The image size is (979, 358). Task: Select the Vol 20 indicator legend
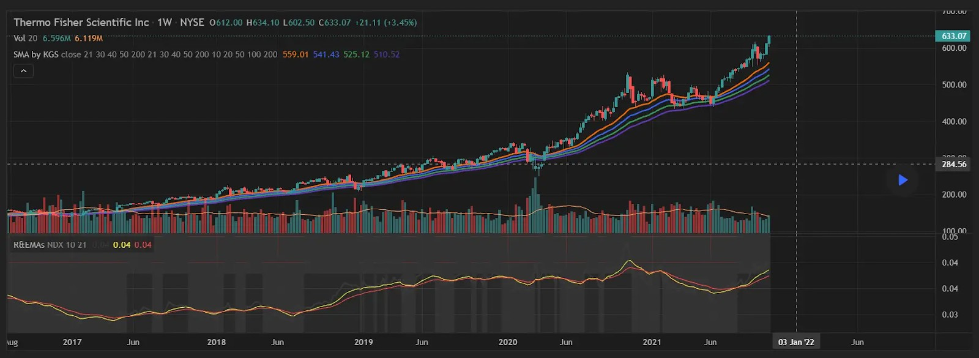25,39
